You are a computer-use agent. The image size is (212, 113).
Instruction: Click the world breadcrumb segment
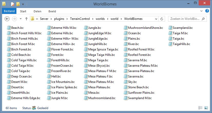tap(114, 19)
